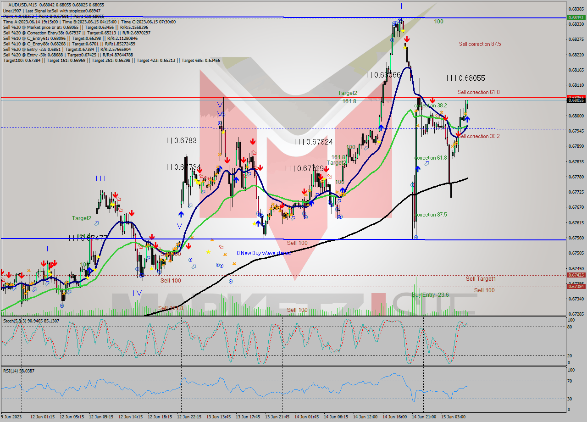
Task: Click the 'I I I 0.67729' label
Action: pyautogui.click(x=304, y=168)
